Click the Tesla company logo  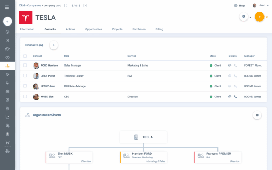click(25, 17)
